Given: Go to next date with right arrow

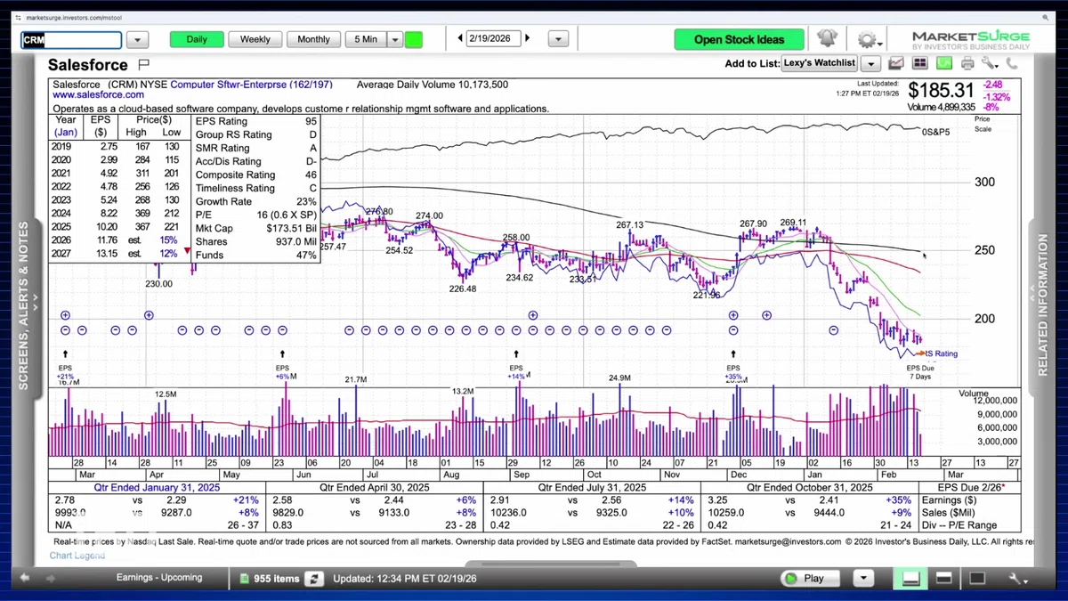Looking at the screenshot, I should click(x=528, y=38).
